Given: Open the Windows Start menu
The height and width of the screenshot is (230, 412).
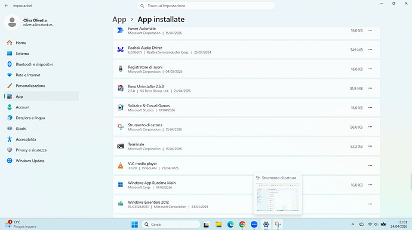Looking at the screenshot, I should (134, 225).
